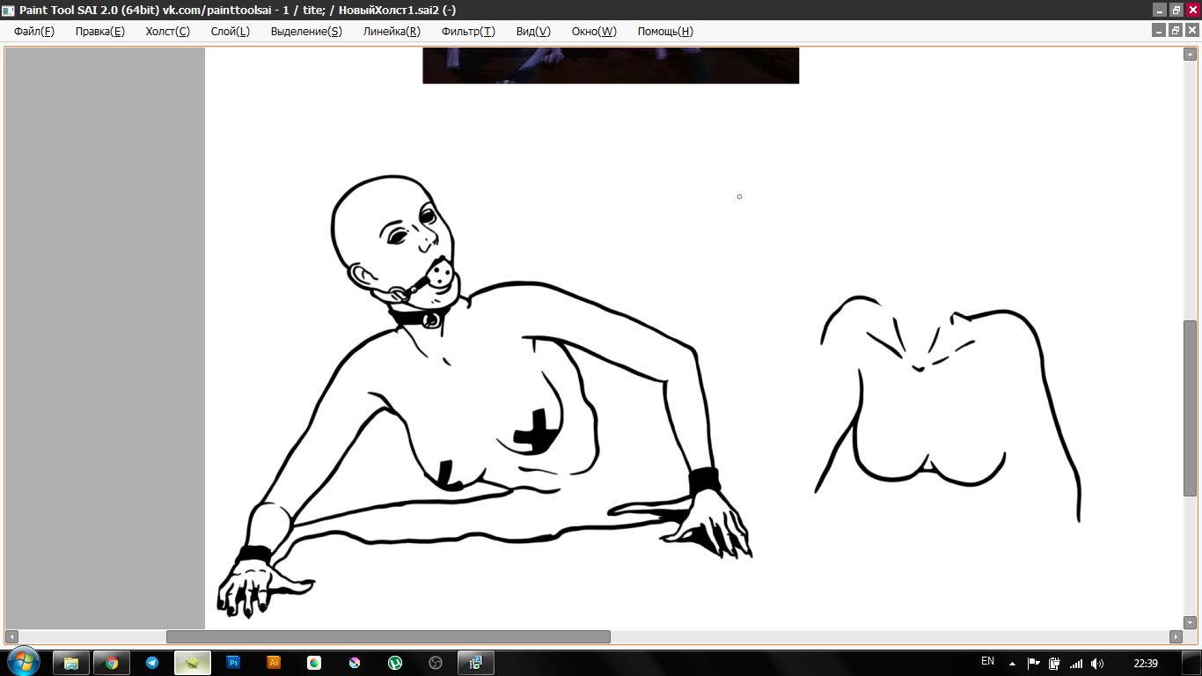Open Google Chrome from the taskbar
Viewport: 1202px width, 676px height.
pyautogui.click(x=112, y=663)
